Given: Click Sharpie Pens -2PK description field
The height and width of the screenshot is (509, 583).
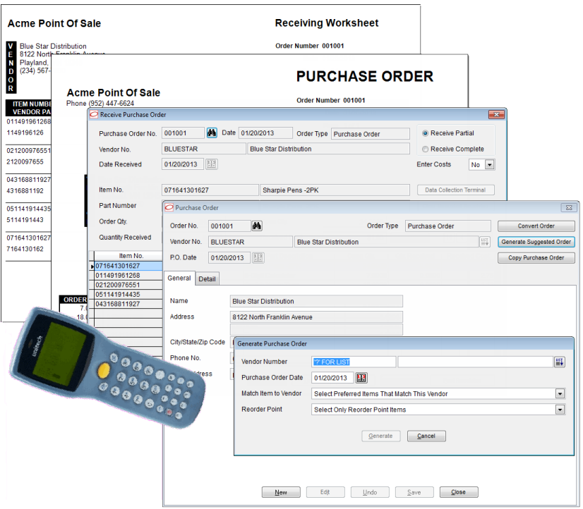Looking at the screenshot, I should (335, 190).
